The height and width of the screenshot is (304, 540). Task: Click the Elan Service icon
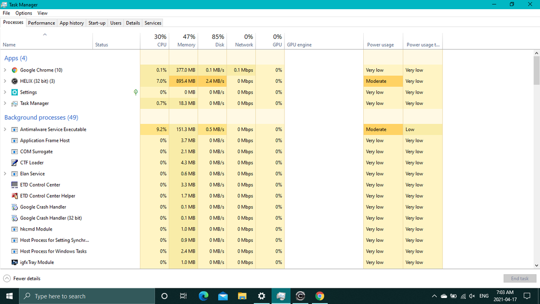pyautogui.click(x=15, y=174)
